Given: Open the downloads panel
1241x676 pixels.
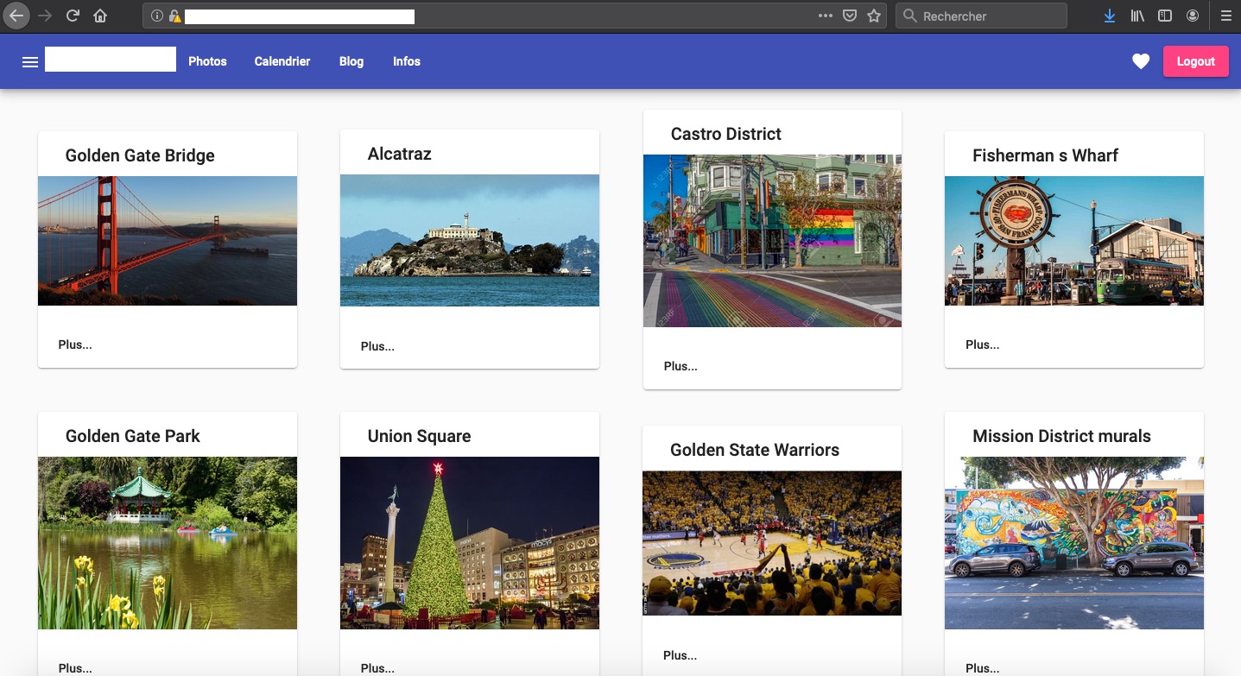Looking at the screenshot, I should 1109,15.
